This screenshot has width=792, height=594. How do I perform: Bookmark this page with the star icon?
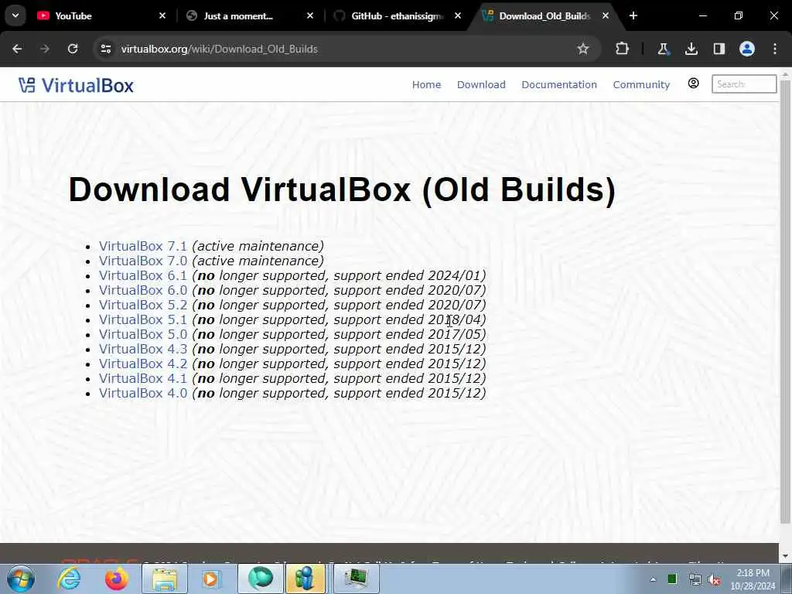click(x=583, y=49)
